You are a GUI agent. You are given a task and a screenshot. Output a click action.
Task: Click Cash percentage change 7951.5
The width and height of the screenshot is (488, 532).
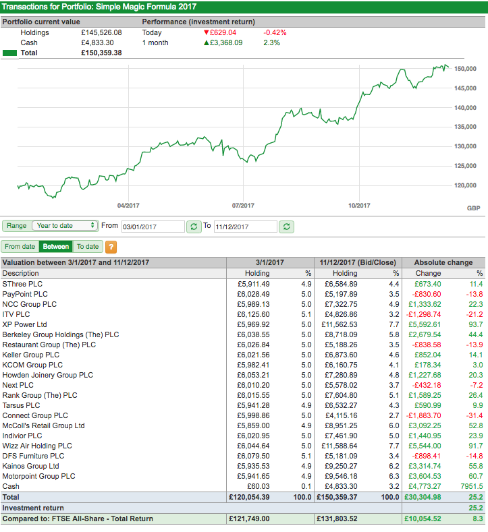472,487
